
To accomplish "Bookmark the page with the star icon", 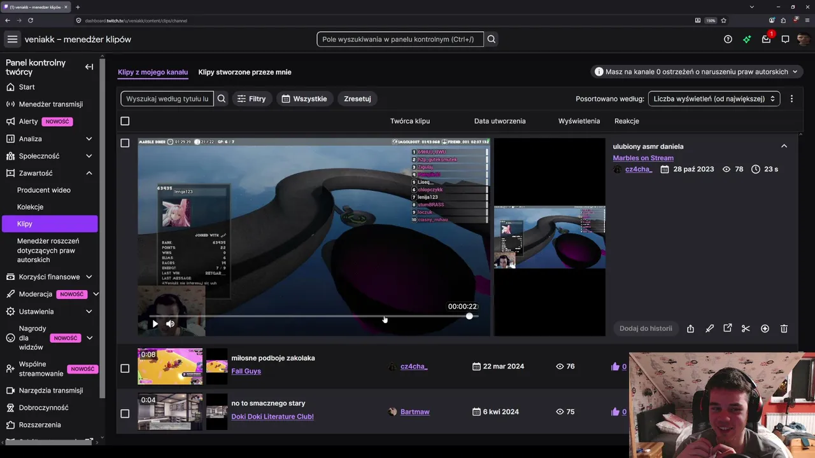I will 724,20.
